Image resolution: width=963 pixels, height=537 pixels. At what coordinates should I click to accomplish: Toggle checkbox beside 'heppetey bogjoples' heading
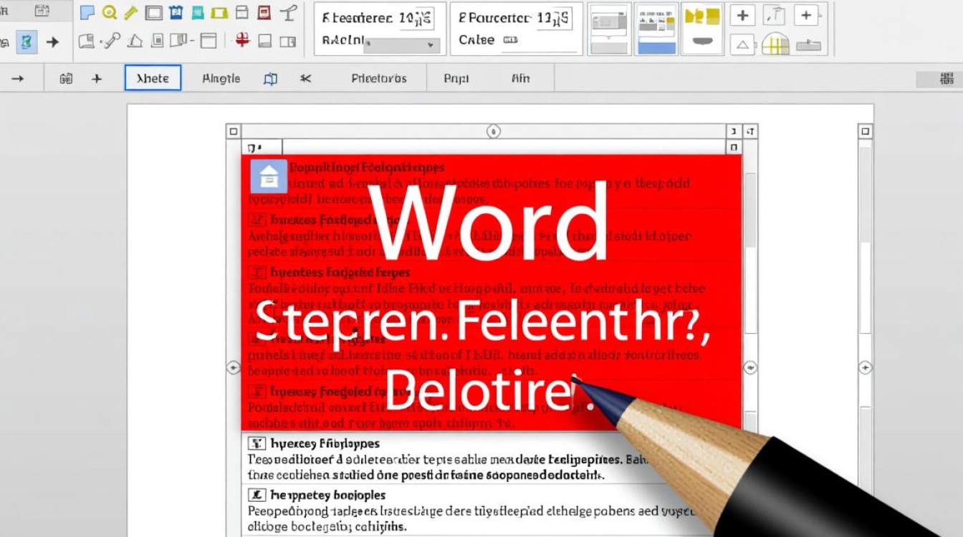click(x=257, y=495)
